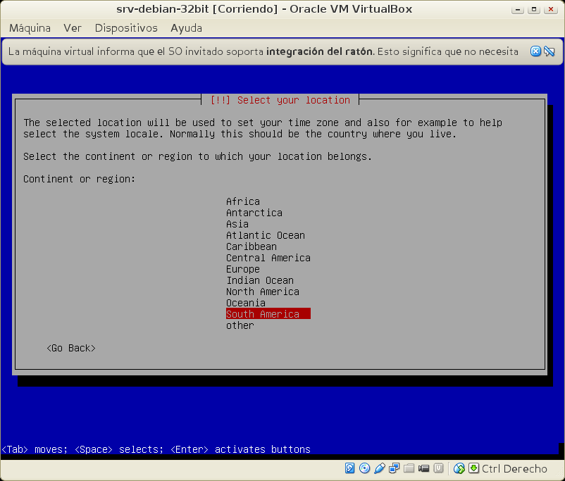Click the keyboard capture arrow icon
565x481 pixels.
[x=474, y=468]
